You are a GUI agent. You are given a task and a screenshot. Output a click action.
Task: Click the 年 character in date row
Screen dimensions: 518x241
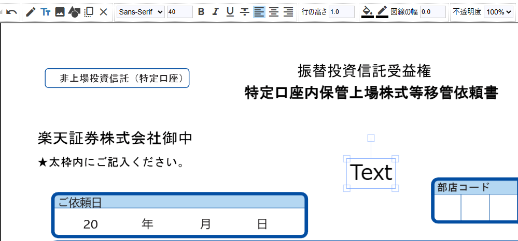(147, 224)
